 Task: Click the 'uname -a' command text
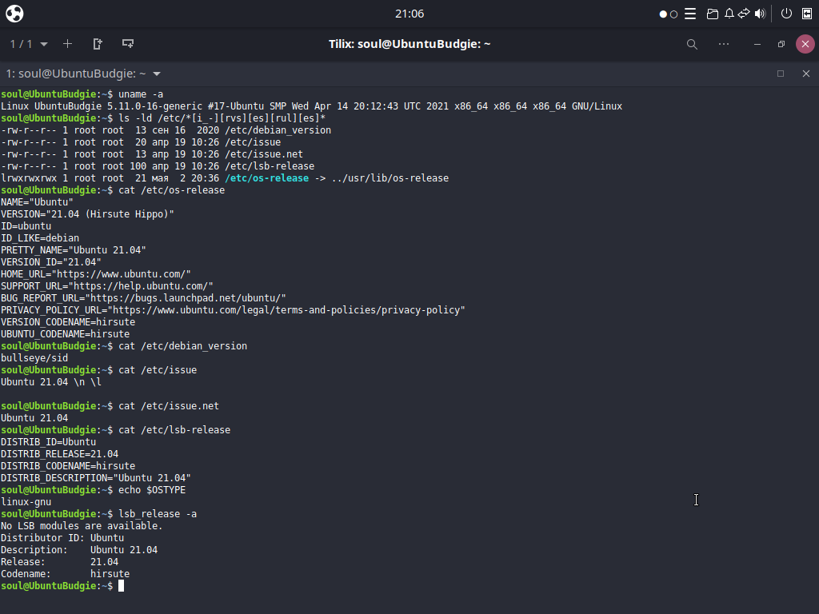tap(141, 94)
